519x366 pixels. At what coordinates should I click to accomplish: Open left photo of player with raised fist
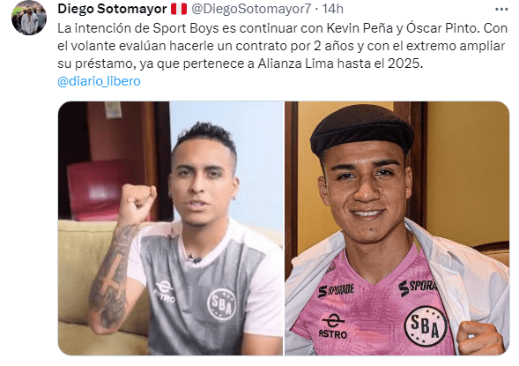[171, 228]
